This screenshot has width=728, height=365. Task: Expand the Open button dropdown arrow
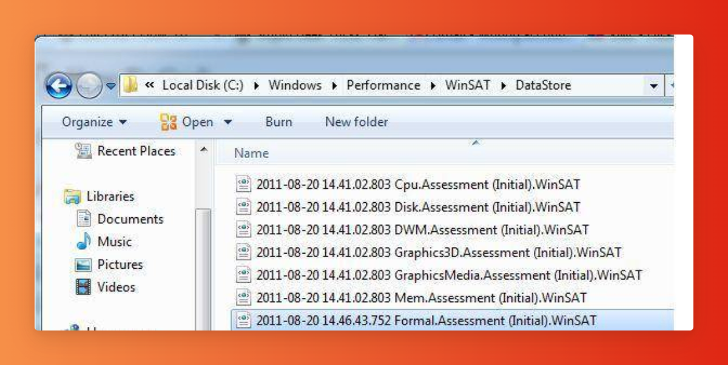tap(228, 122)
